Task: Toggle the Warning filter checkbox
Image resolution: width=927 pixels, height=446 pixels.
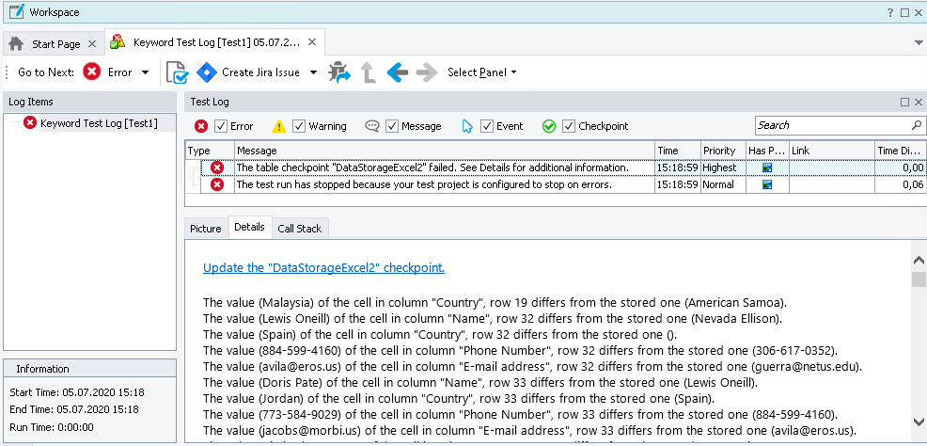Action: tap(299, 126)
